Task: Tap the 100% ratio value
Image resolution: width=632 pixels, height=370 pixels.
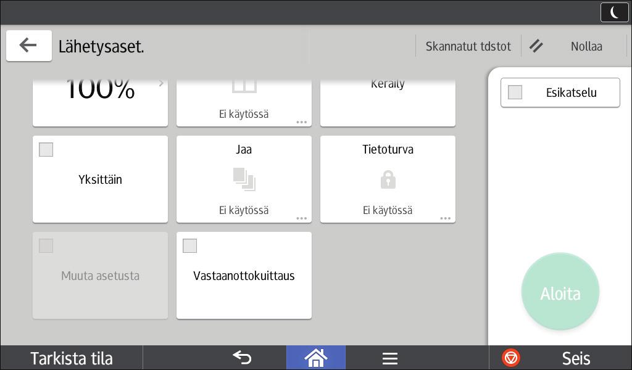Action: click(x=100, y=89)
